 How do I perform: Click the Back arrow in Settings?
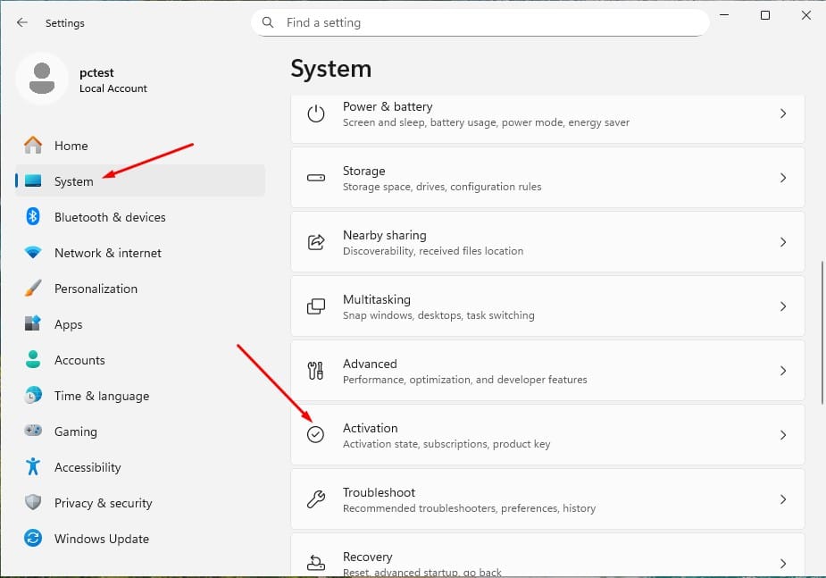(22, 22)
